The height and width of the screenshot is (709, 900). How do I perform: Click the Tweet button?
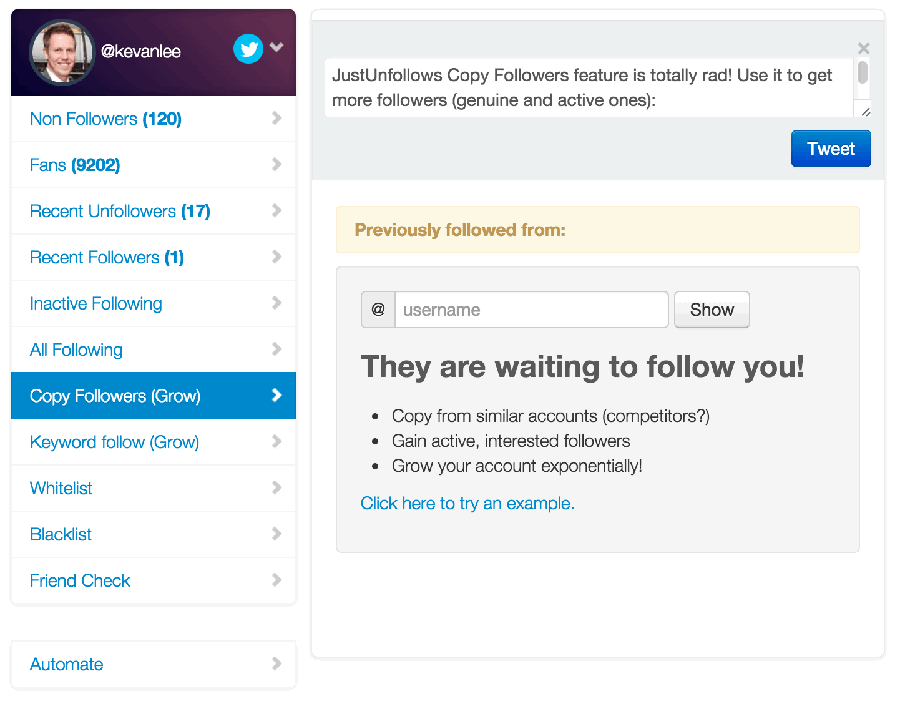click(x=831, y=149)
